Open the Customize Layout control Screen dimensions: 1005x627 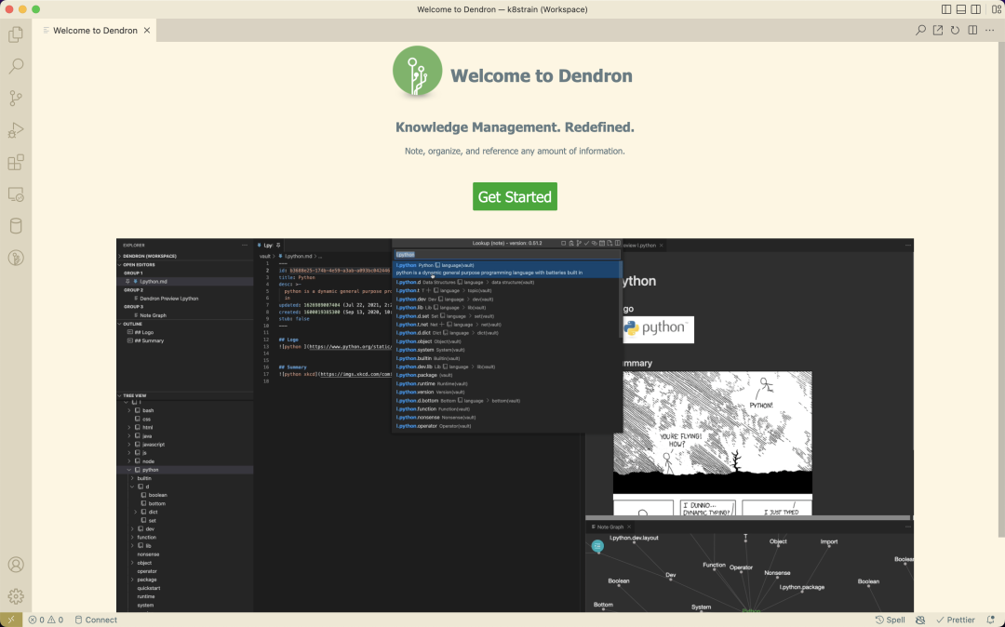click(x=996, y=9)
